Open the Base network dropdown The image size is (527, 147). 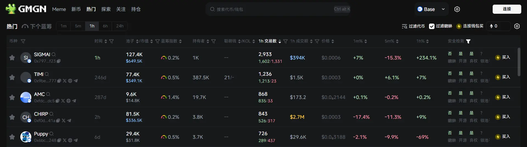tap(431, 9)
